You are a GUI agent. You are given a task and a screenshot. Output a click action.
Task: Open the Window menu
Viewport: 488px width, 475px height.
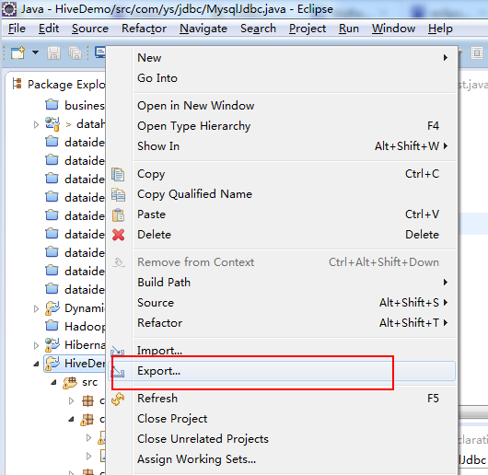[x=393, y=29]
